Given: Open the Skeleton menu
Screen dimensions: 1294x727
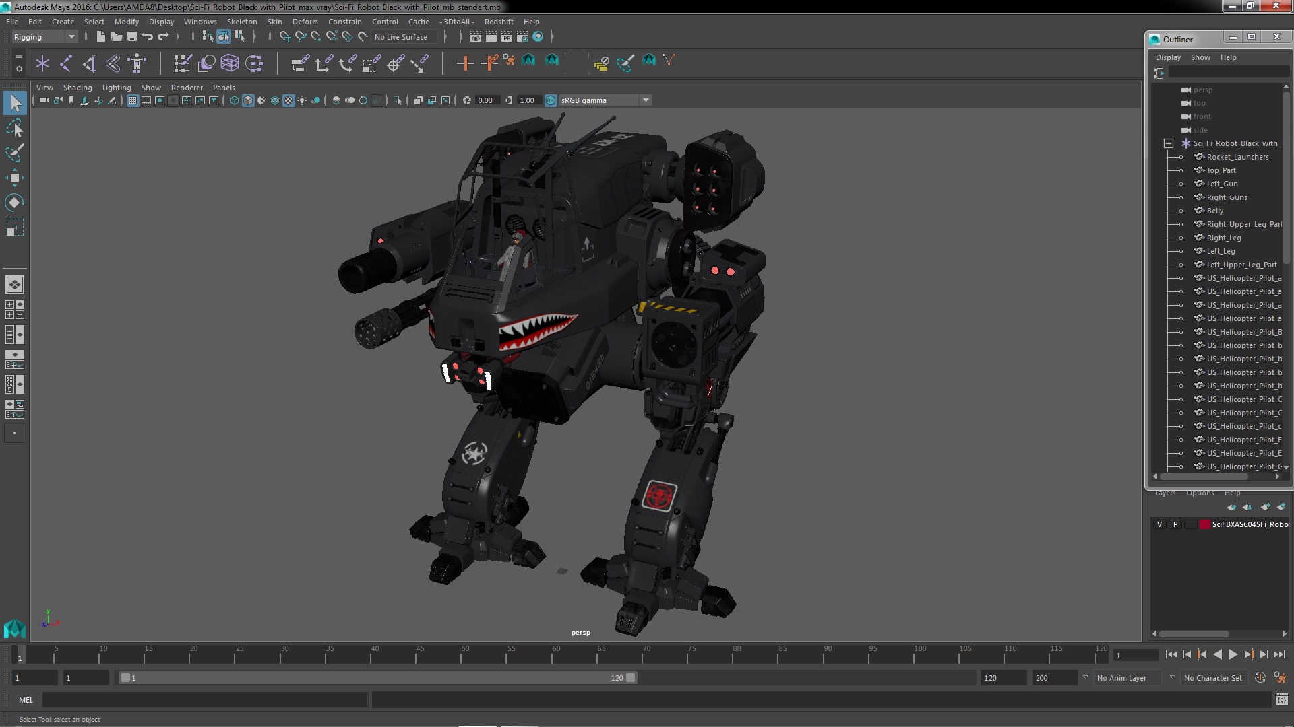Looking at the screenshot, I should point(242,22).
